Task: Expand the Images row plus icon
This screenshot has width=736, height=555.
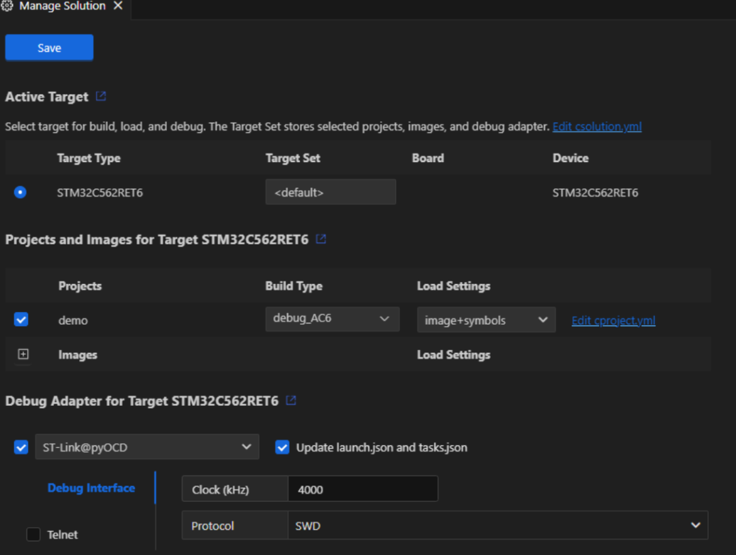Action: 23,354
